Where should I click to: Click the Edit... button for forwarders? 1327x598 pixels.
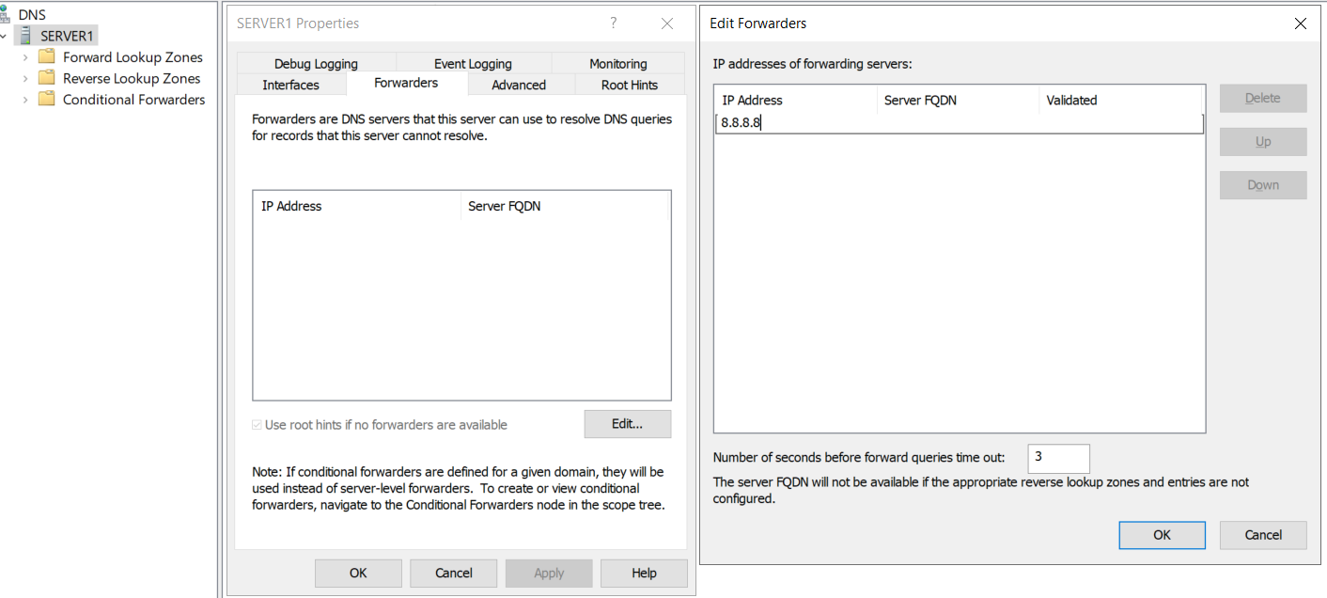click(627, 424)
